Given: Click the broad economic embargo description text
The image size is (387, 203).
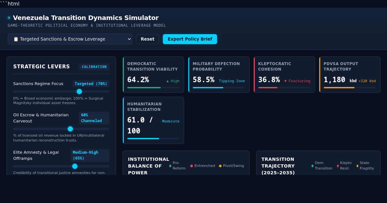Looking at the screenshot, I should pyautogui.click(x=58, y=101).
